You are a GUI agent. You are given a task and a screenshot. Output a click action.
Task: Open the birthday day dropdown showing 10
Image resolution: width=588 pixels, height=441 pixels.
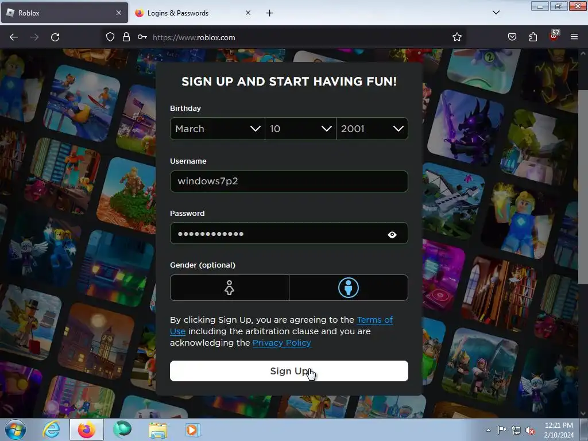(300, 129)
